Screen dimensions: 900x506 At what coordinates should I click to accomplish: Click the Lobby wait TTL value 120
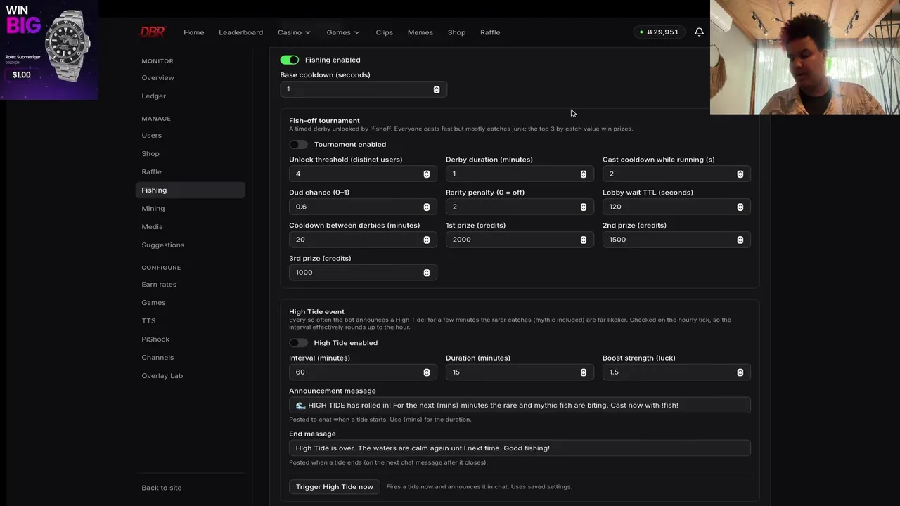click(615, 207)
